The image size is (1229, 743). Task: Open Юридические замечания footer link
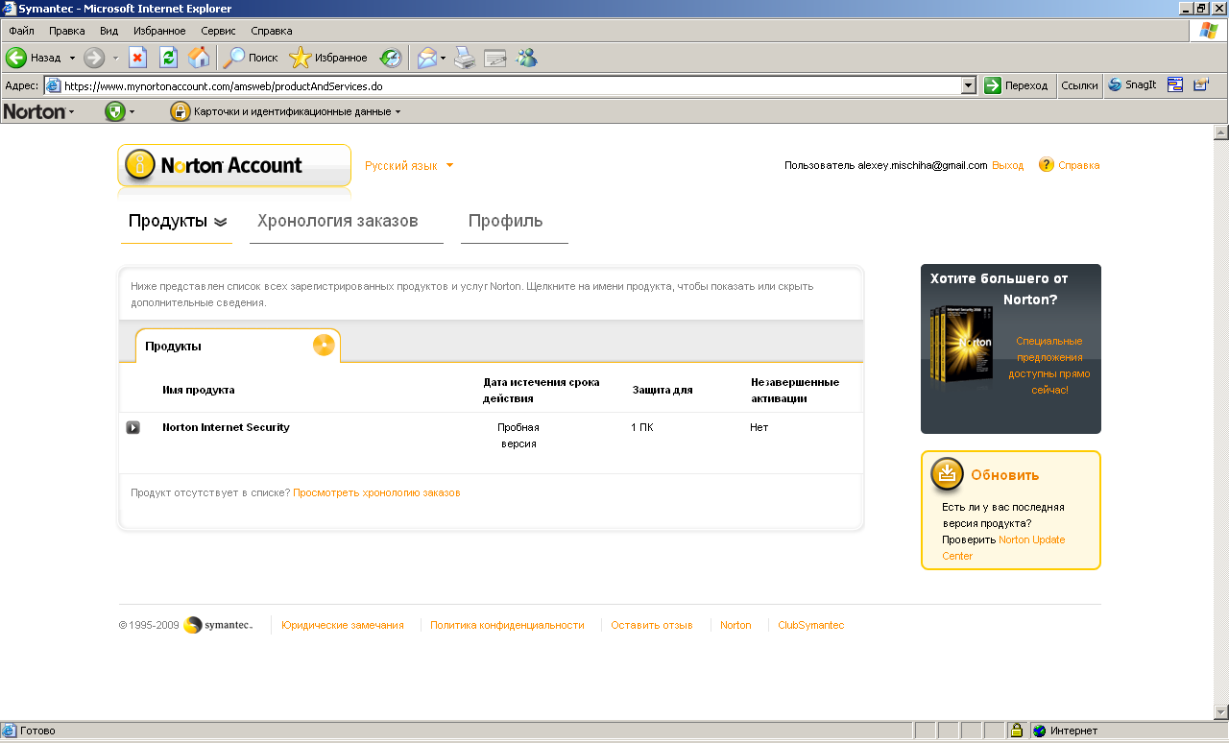pyautogui.click(x=343, y=625)
